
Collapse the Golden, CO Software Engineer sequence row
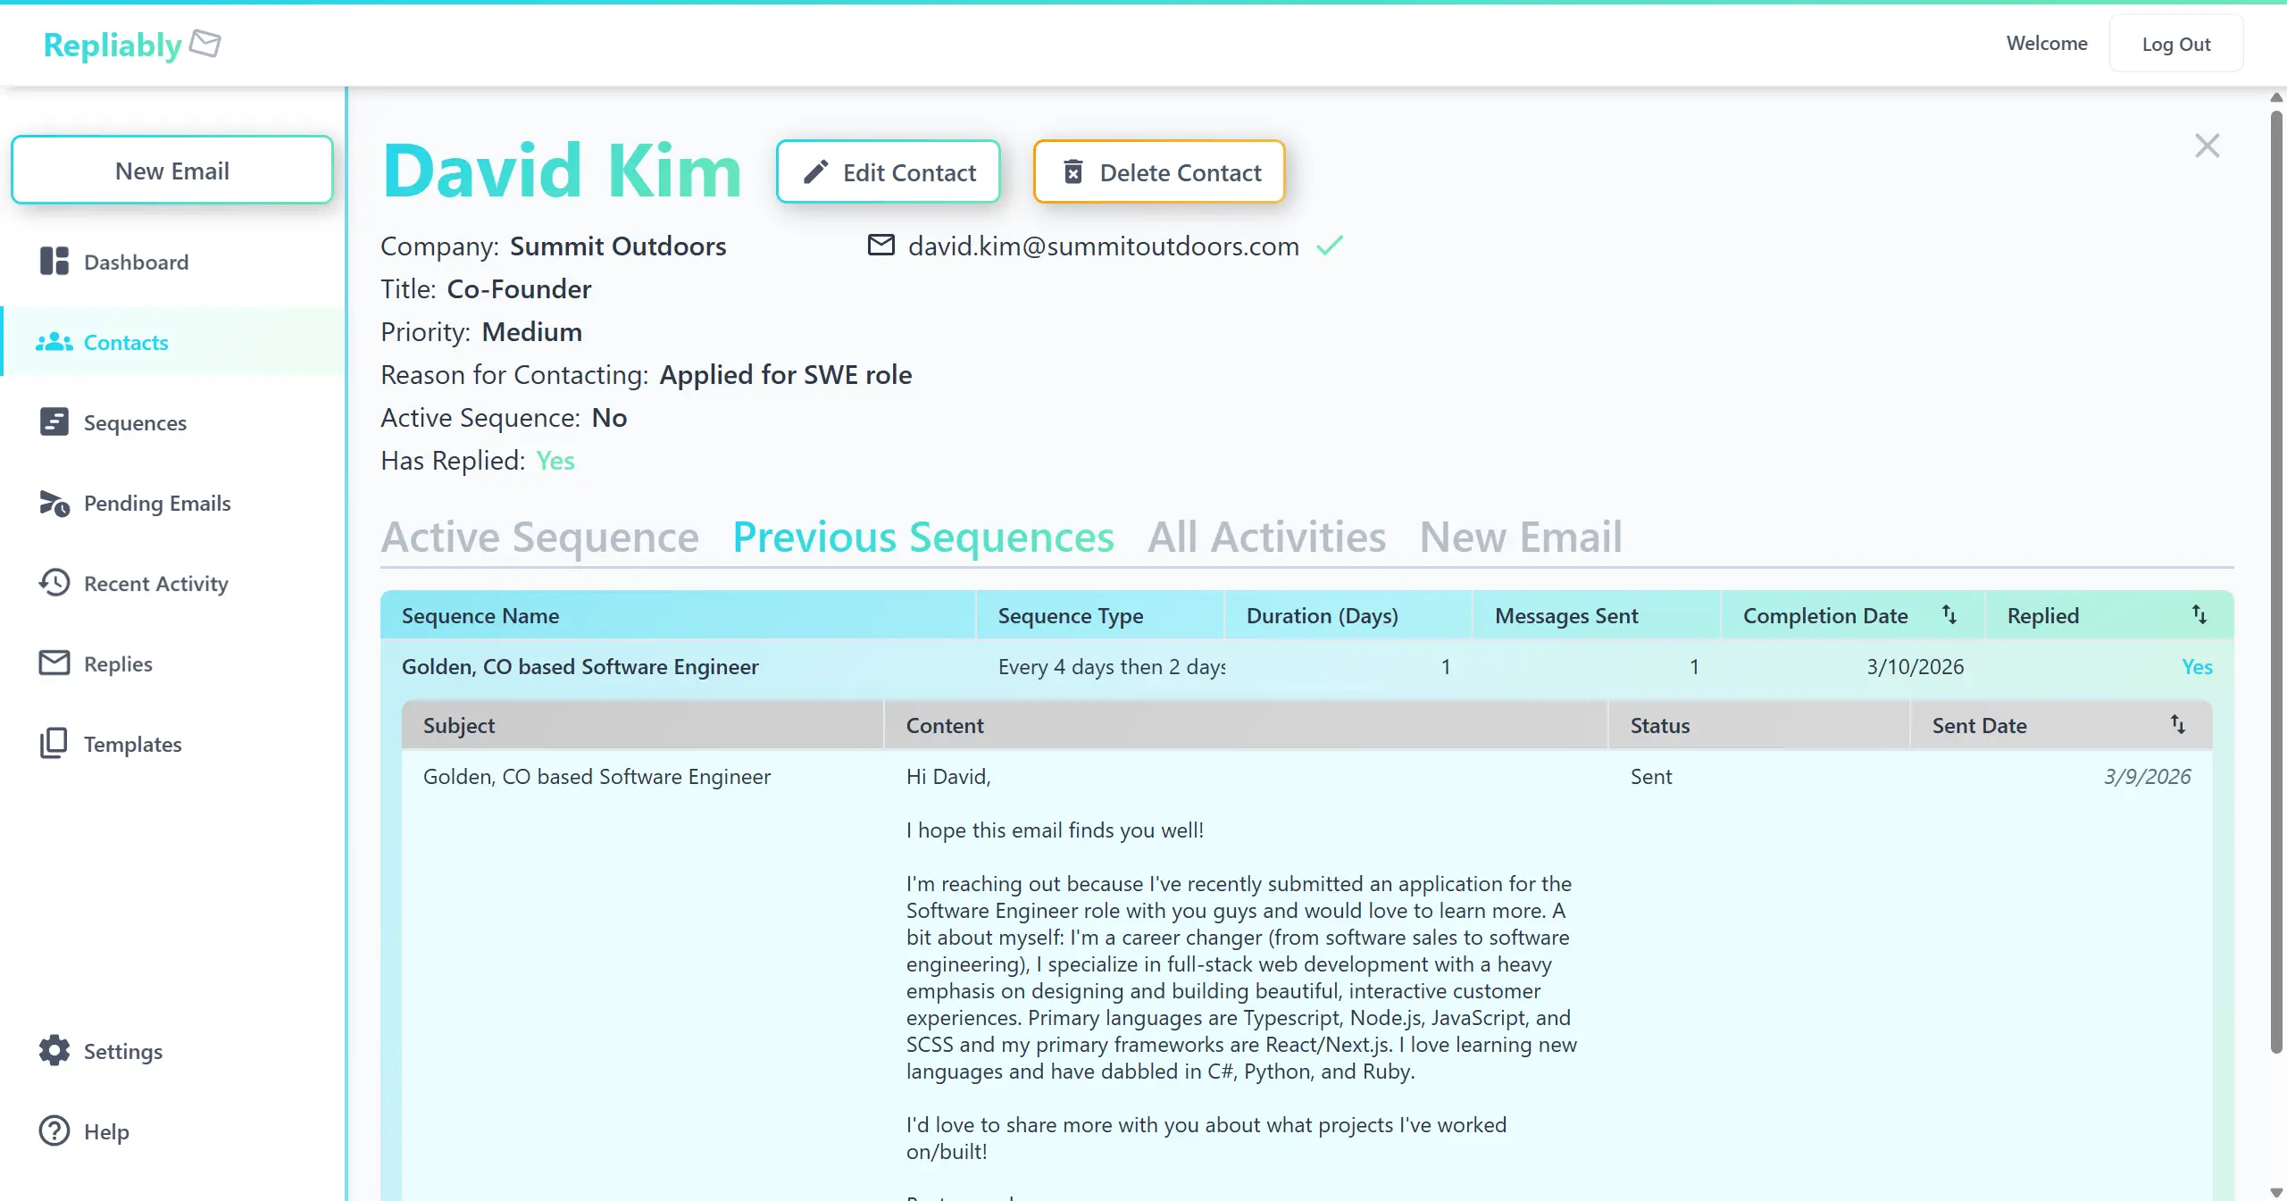click(580, 666)
